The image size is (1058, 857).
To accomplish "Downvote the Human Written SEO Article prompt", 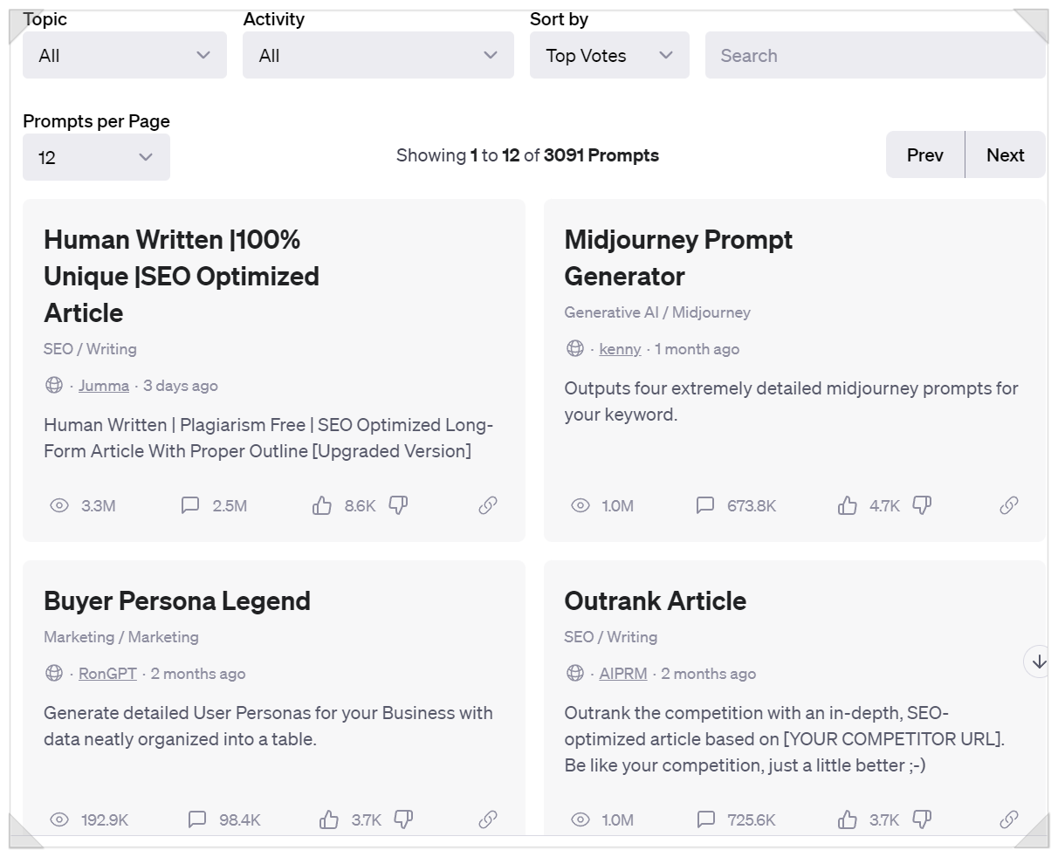I will 398,505.
